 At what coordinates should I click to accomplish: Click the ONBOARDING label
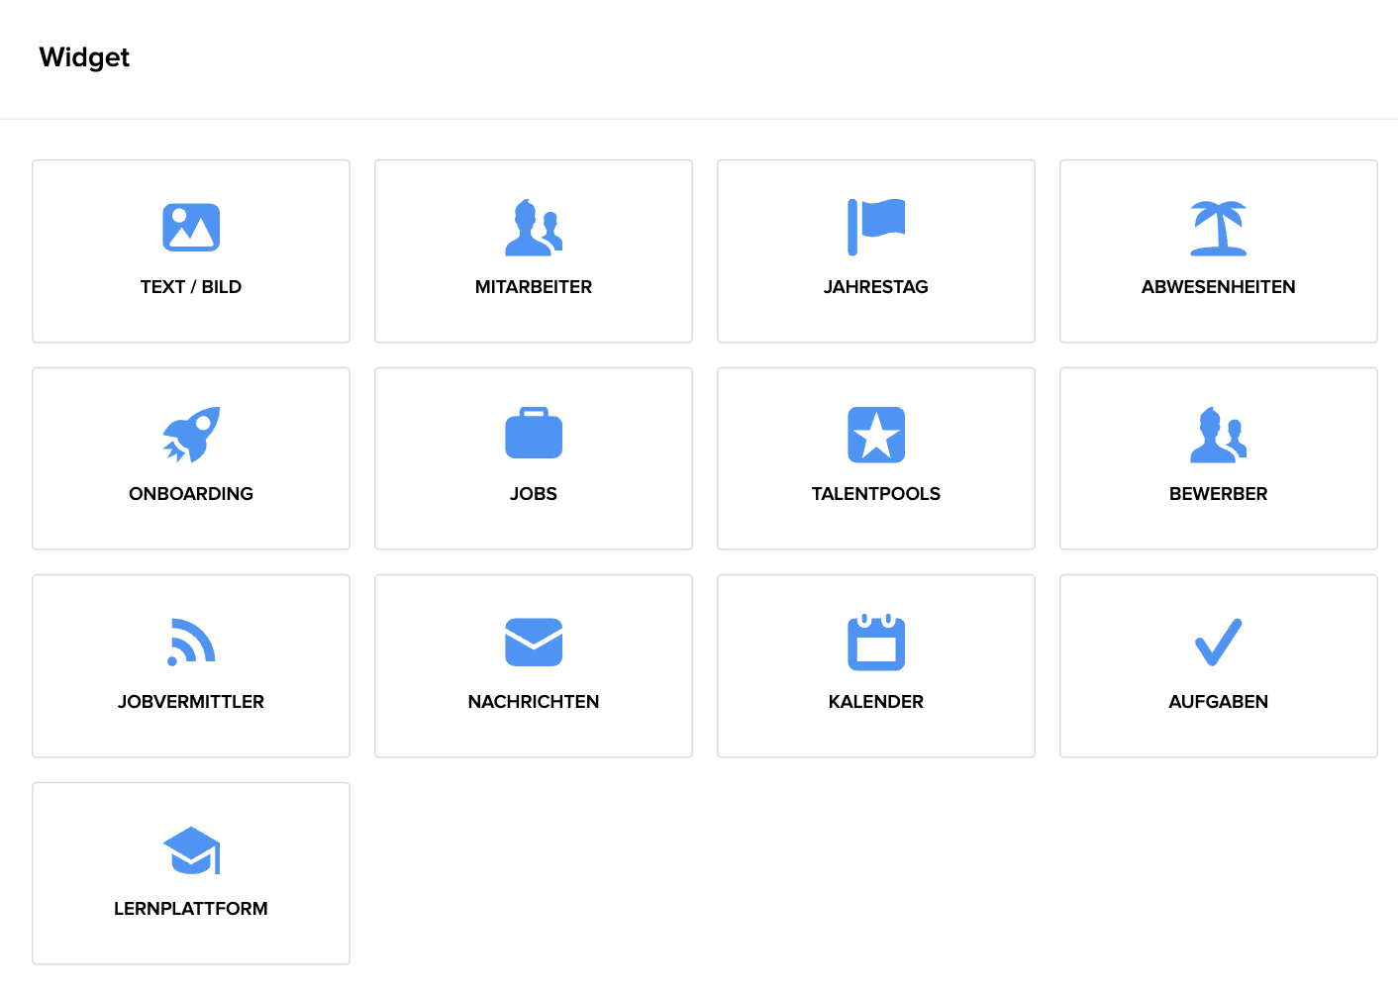tap(191, 494)
